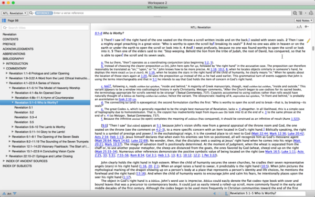Open BIBLIOGRAPHY in the sidebar
The height and width of the screenshot is (197, 315).
coord(13,59)
